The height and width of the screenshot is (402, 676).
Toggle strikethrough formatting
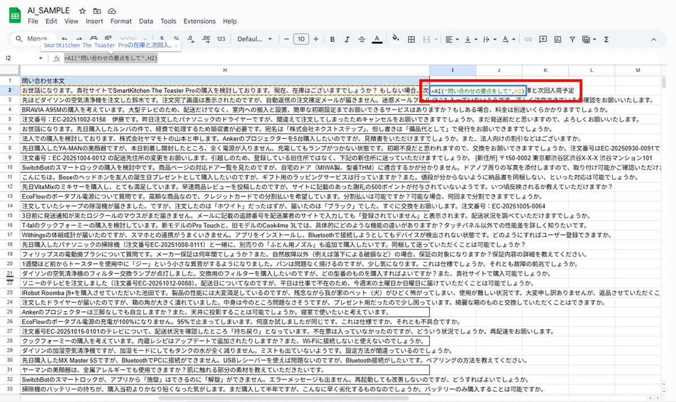pos(362,39)
